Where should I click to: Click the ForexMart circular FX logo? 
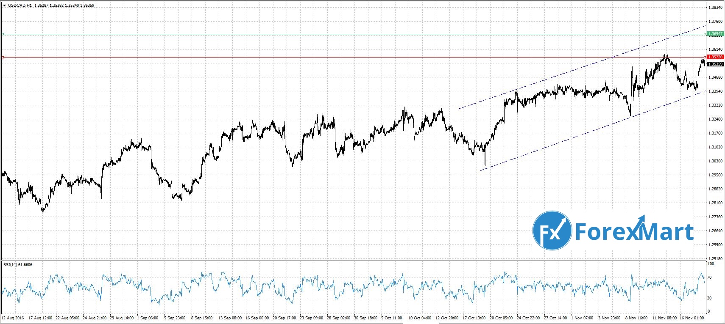click(552, 231)
